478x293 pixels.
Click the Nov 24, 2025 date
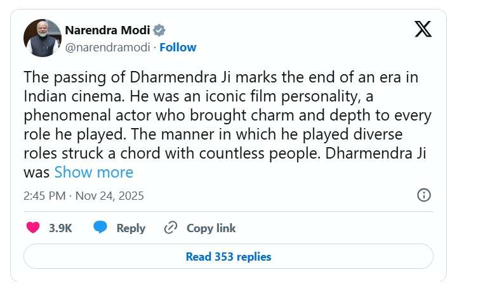110,195
